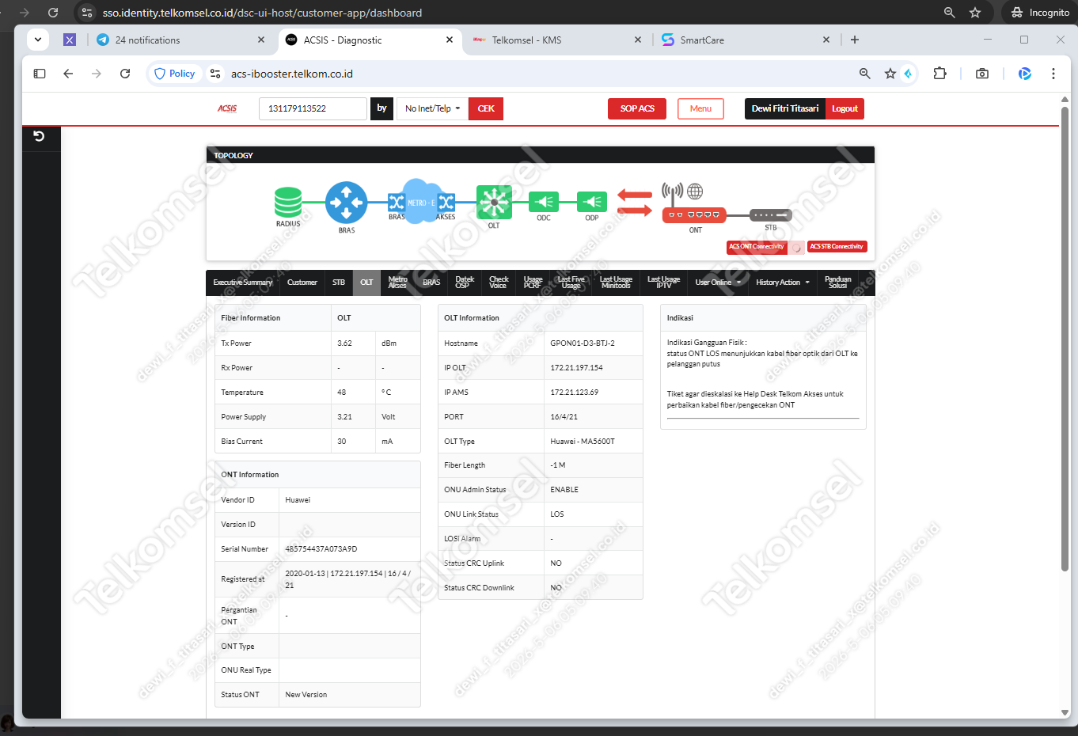Go back using the inner browser back arrow
1078x736 pixels.
point(68,74)
